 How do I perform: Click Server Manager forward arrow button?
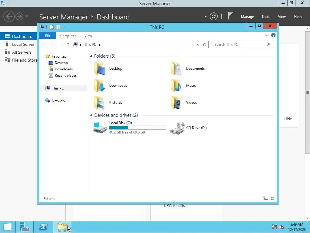tap(19, 16)
